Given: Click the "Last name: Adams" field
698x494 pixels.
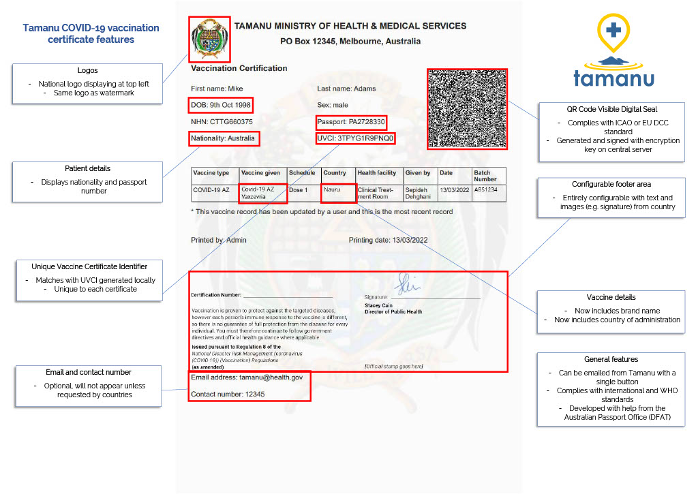Looking at the screenshot, I should click(346, 89).
